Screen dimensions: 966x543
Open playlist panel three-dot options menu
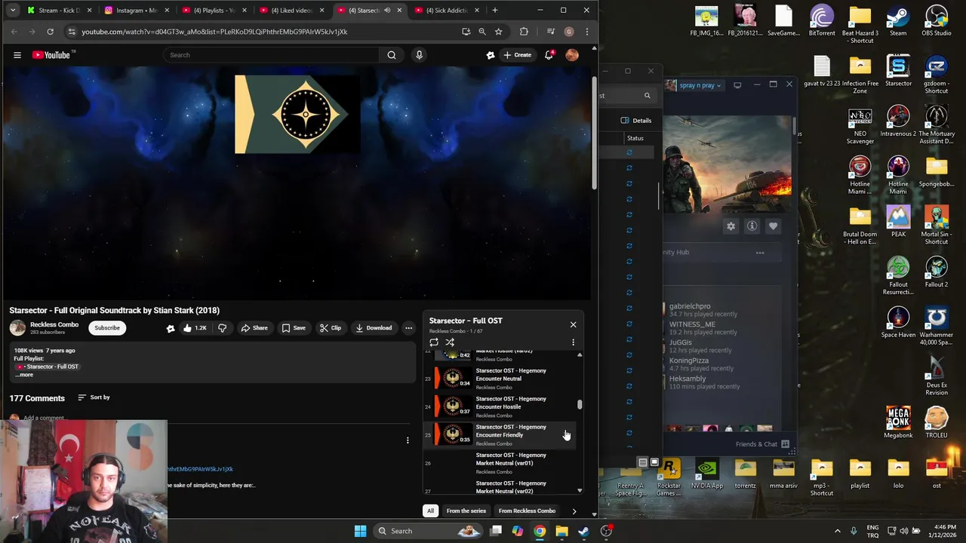pyautogui.click(x=573, y=342)
